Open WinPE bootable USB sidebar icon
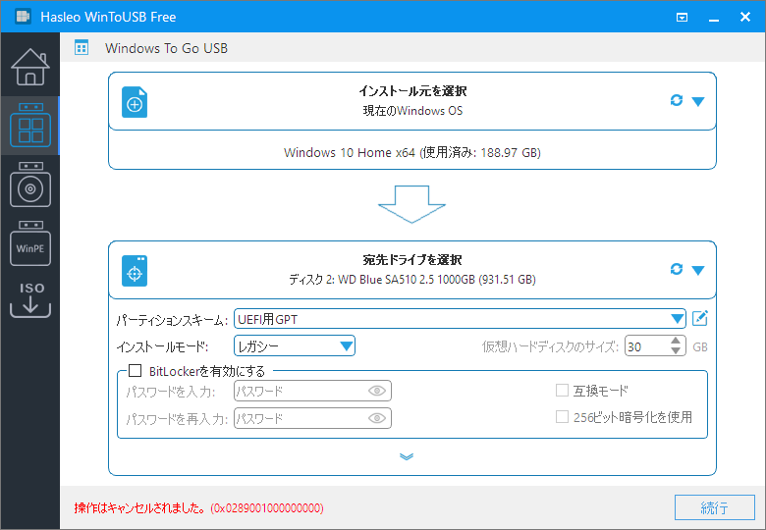This screenshot has width=766, height=530. click(30, 243)
